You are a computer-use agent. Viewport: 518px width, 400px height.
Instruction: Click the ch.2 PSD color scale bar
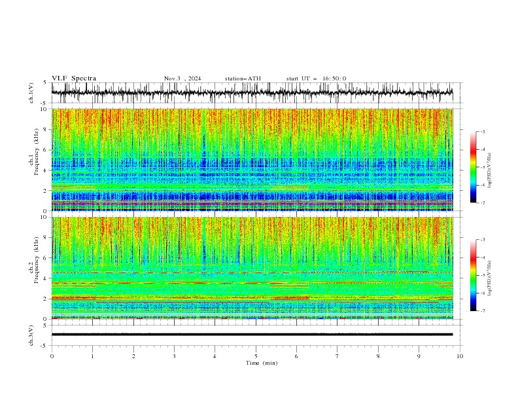coord(474,275)
